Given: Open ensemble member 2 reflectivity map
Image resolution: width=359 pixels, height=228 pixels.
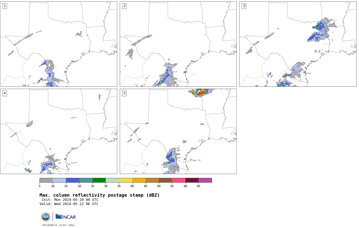Looking at the screenshot, I should tap(178, 44).
